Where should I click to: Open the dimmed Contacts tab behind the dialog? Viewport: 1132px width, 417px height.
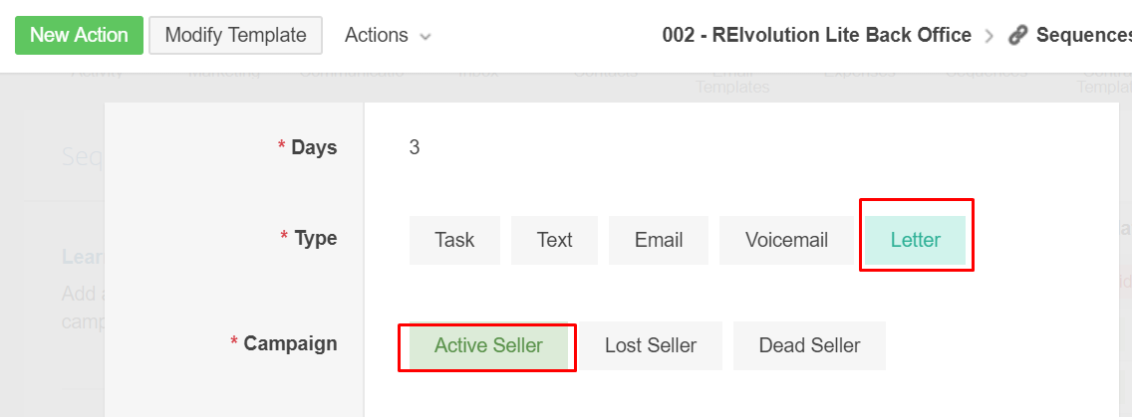coord(606,72)
